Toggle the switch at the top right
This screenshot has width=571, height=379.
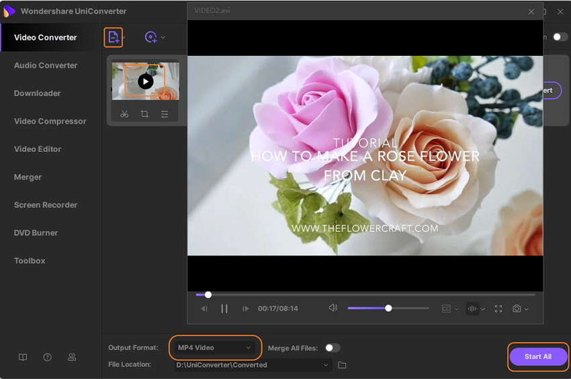pyautogui.click(x=560, y=37)
